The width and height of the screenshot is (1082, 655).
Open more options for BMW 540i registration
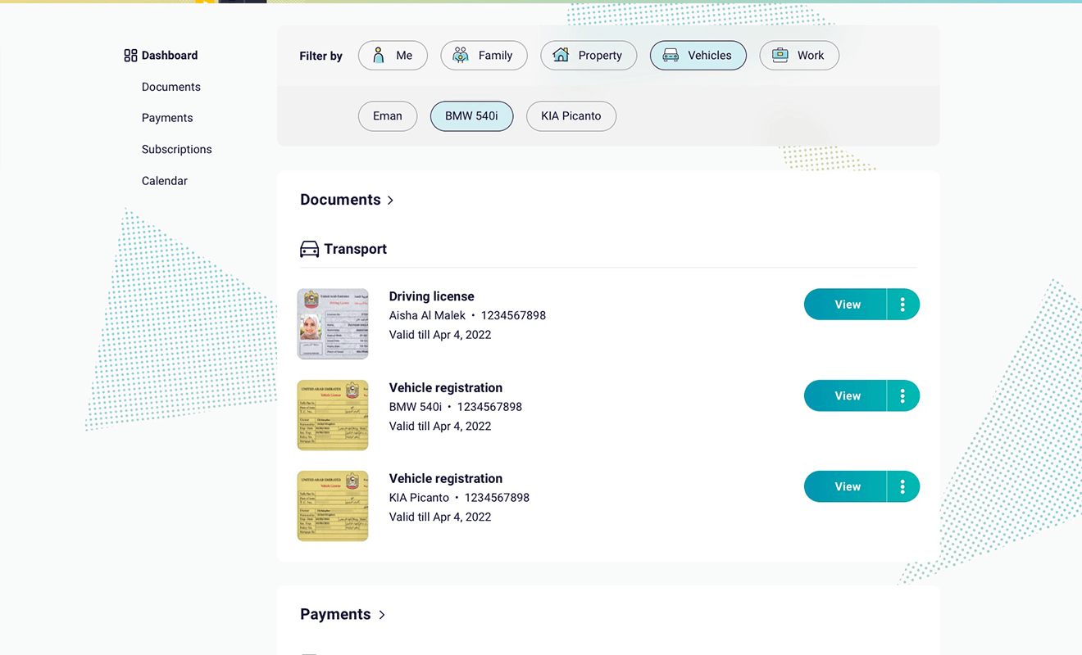[902, 396]
